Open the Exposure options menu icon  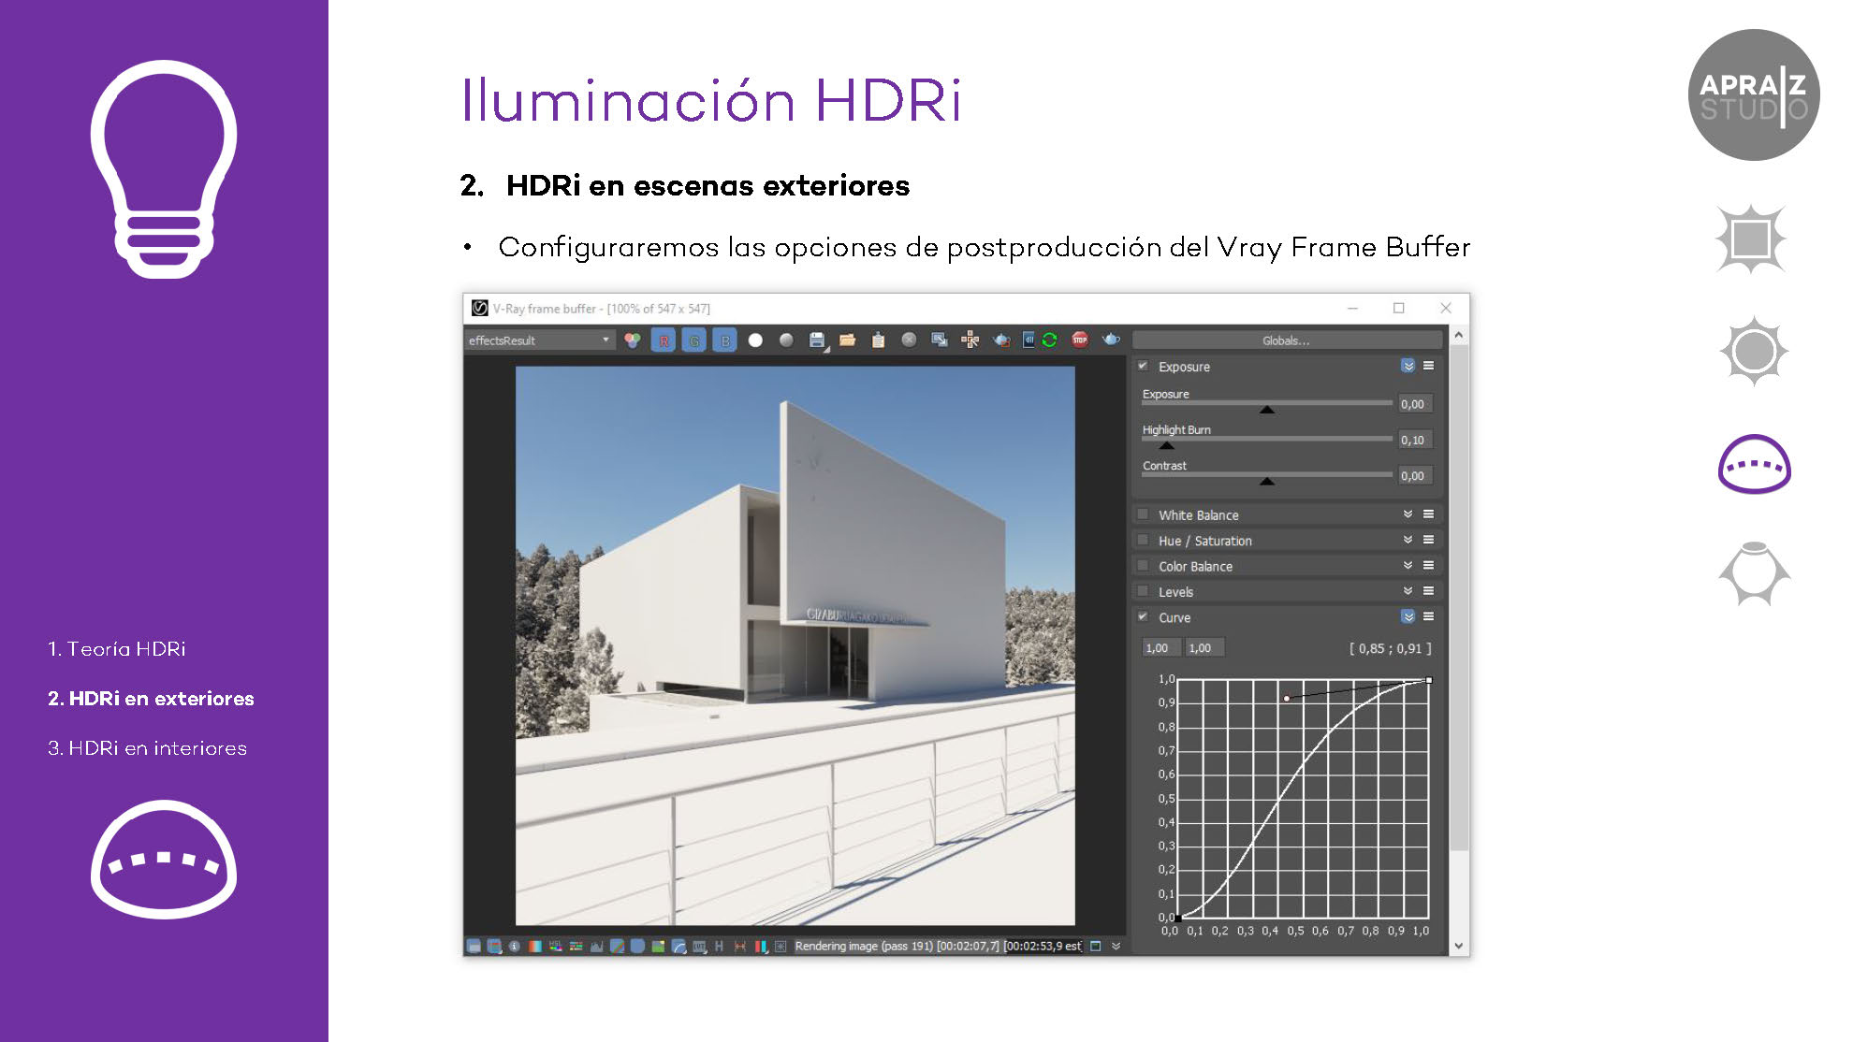tap(1429, 366)
